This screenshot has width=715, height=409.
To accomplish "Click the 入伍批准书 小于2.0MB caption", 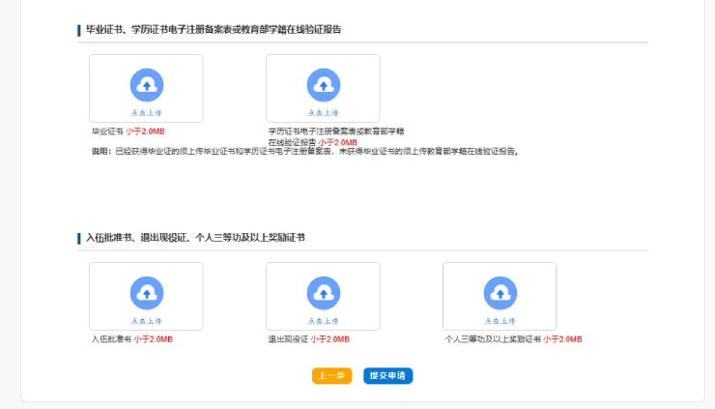I will coord(131,339).
